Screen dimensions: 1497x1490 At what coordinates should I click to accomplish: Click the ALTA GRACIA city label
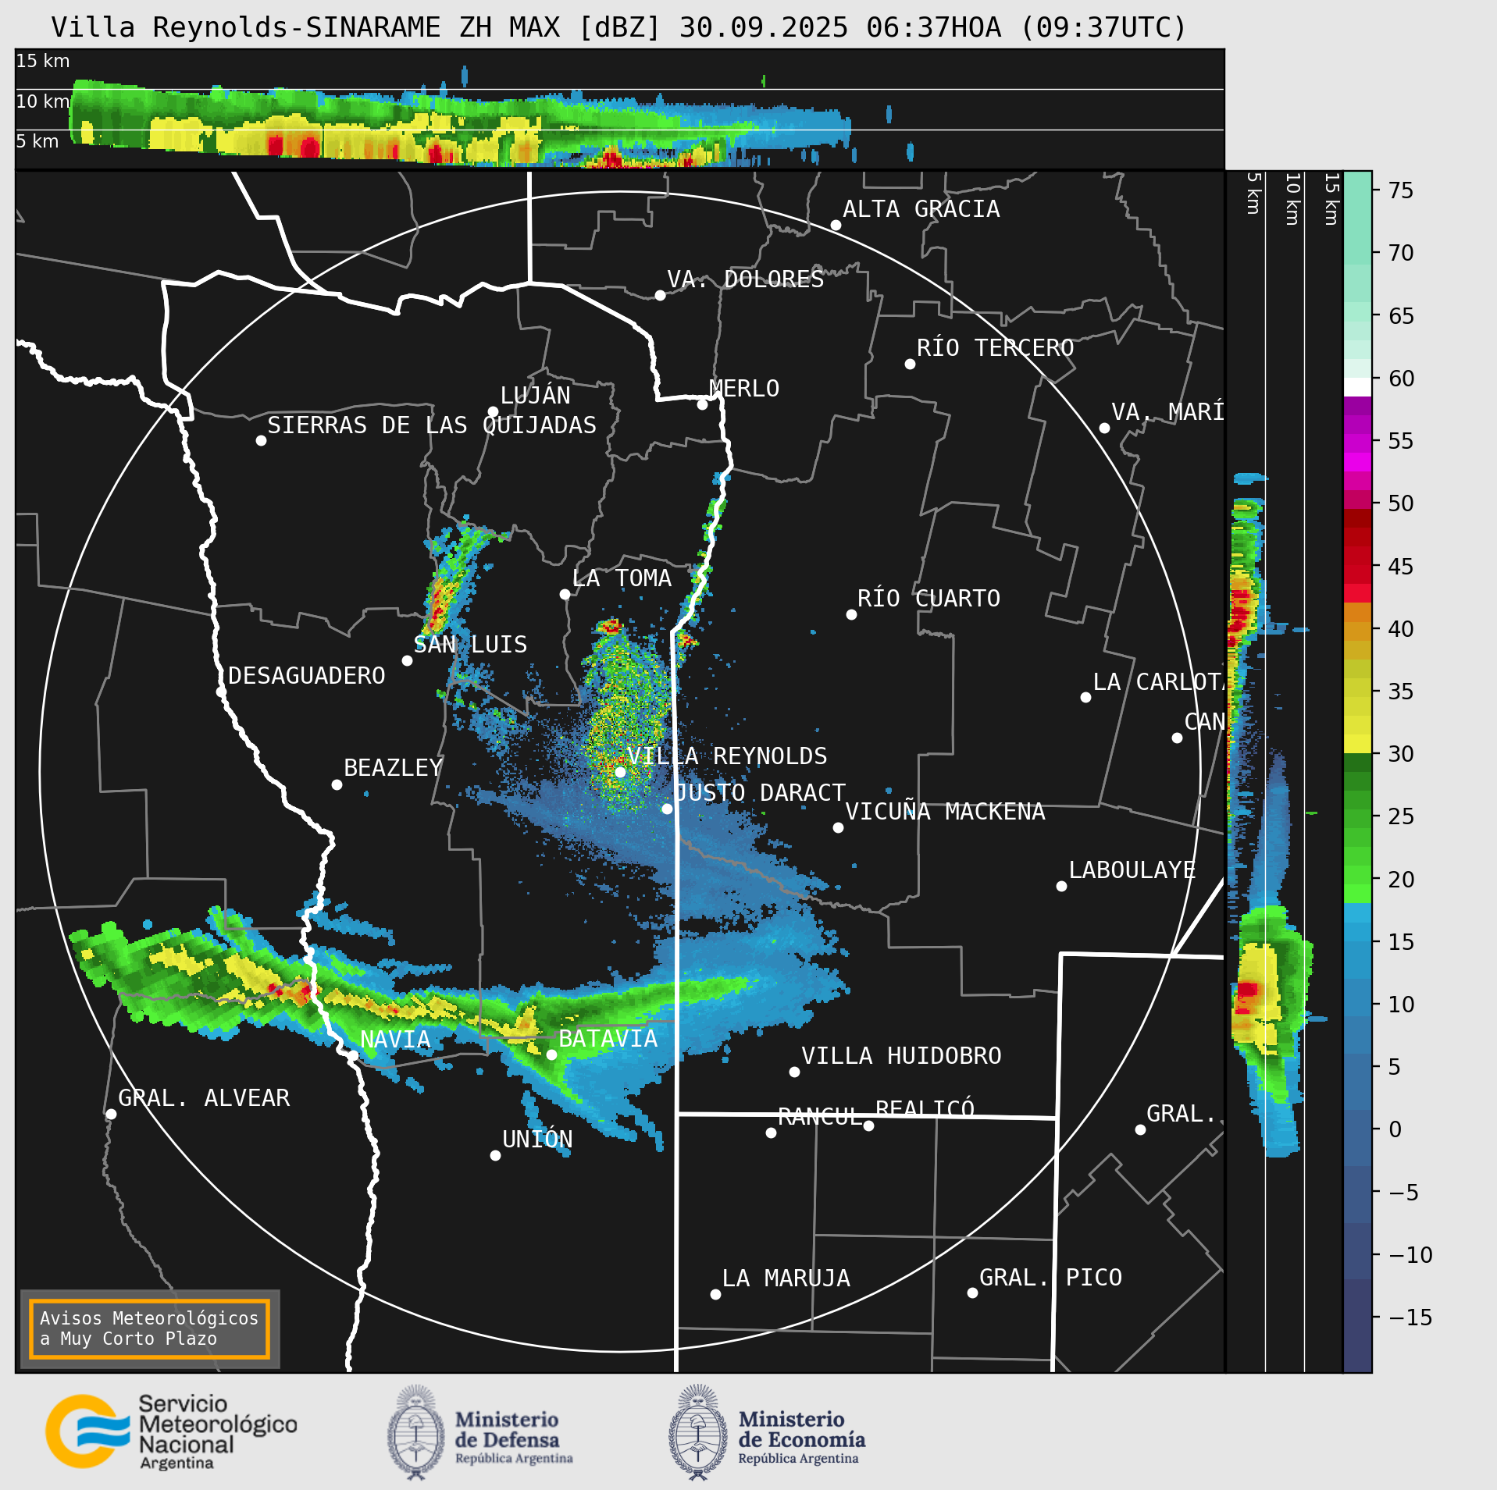(x=921, y=208)
